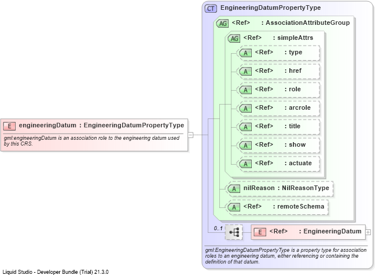
Task: Click the A icon of nilReason attribute
Action: [234, 189]
